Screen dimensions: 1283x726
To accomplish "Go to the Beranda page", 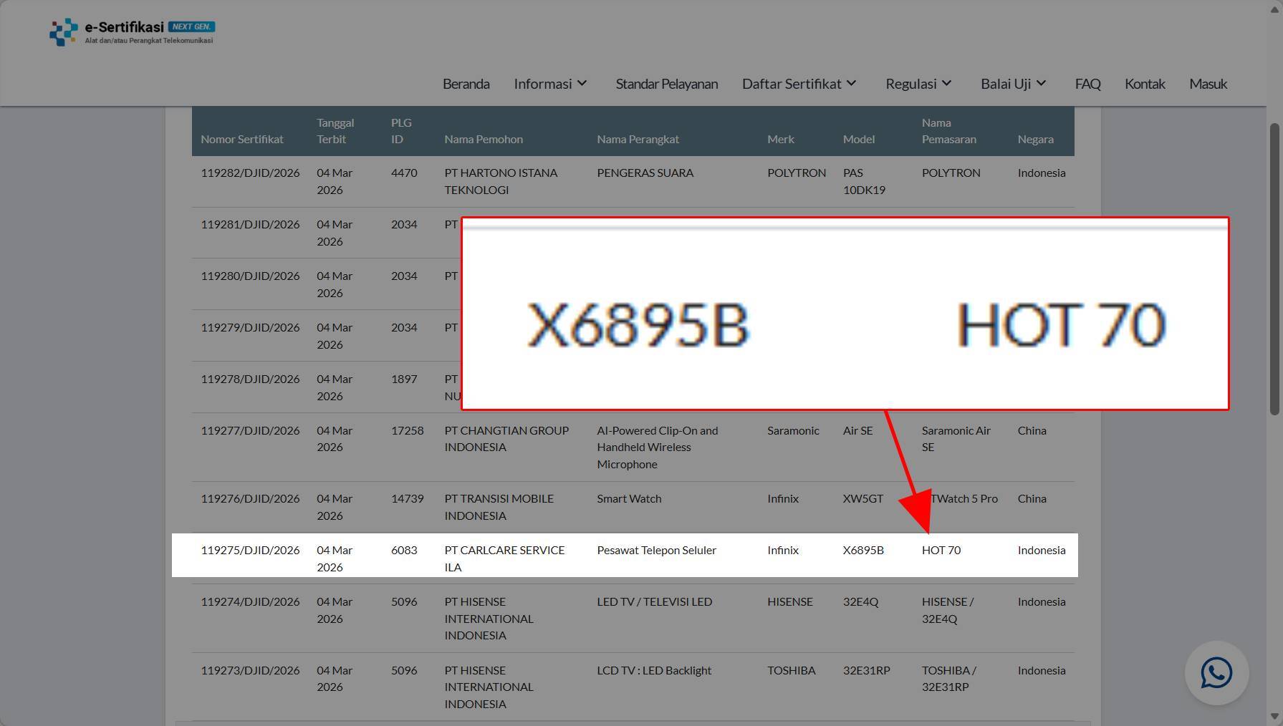I will pyautogui.click(x=466, y=84).
